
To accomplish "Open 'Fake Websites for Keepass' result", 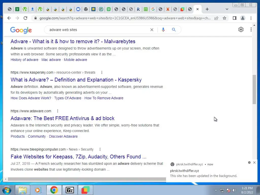I will [x=78, y=157].
